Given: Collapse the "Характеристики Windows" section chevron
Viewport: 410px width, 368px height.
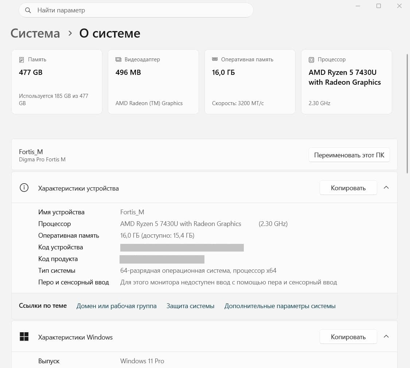Looking at the screenshot, I should click(x=386, y=336).
